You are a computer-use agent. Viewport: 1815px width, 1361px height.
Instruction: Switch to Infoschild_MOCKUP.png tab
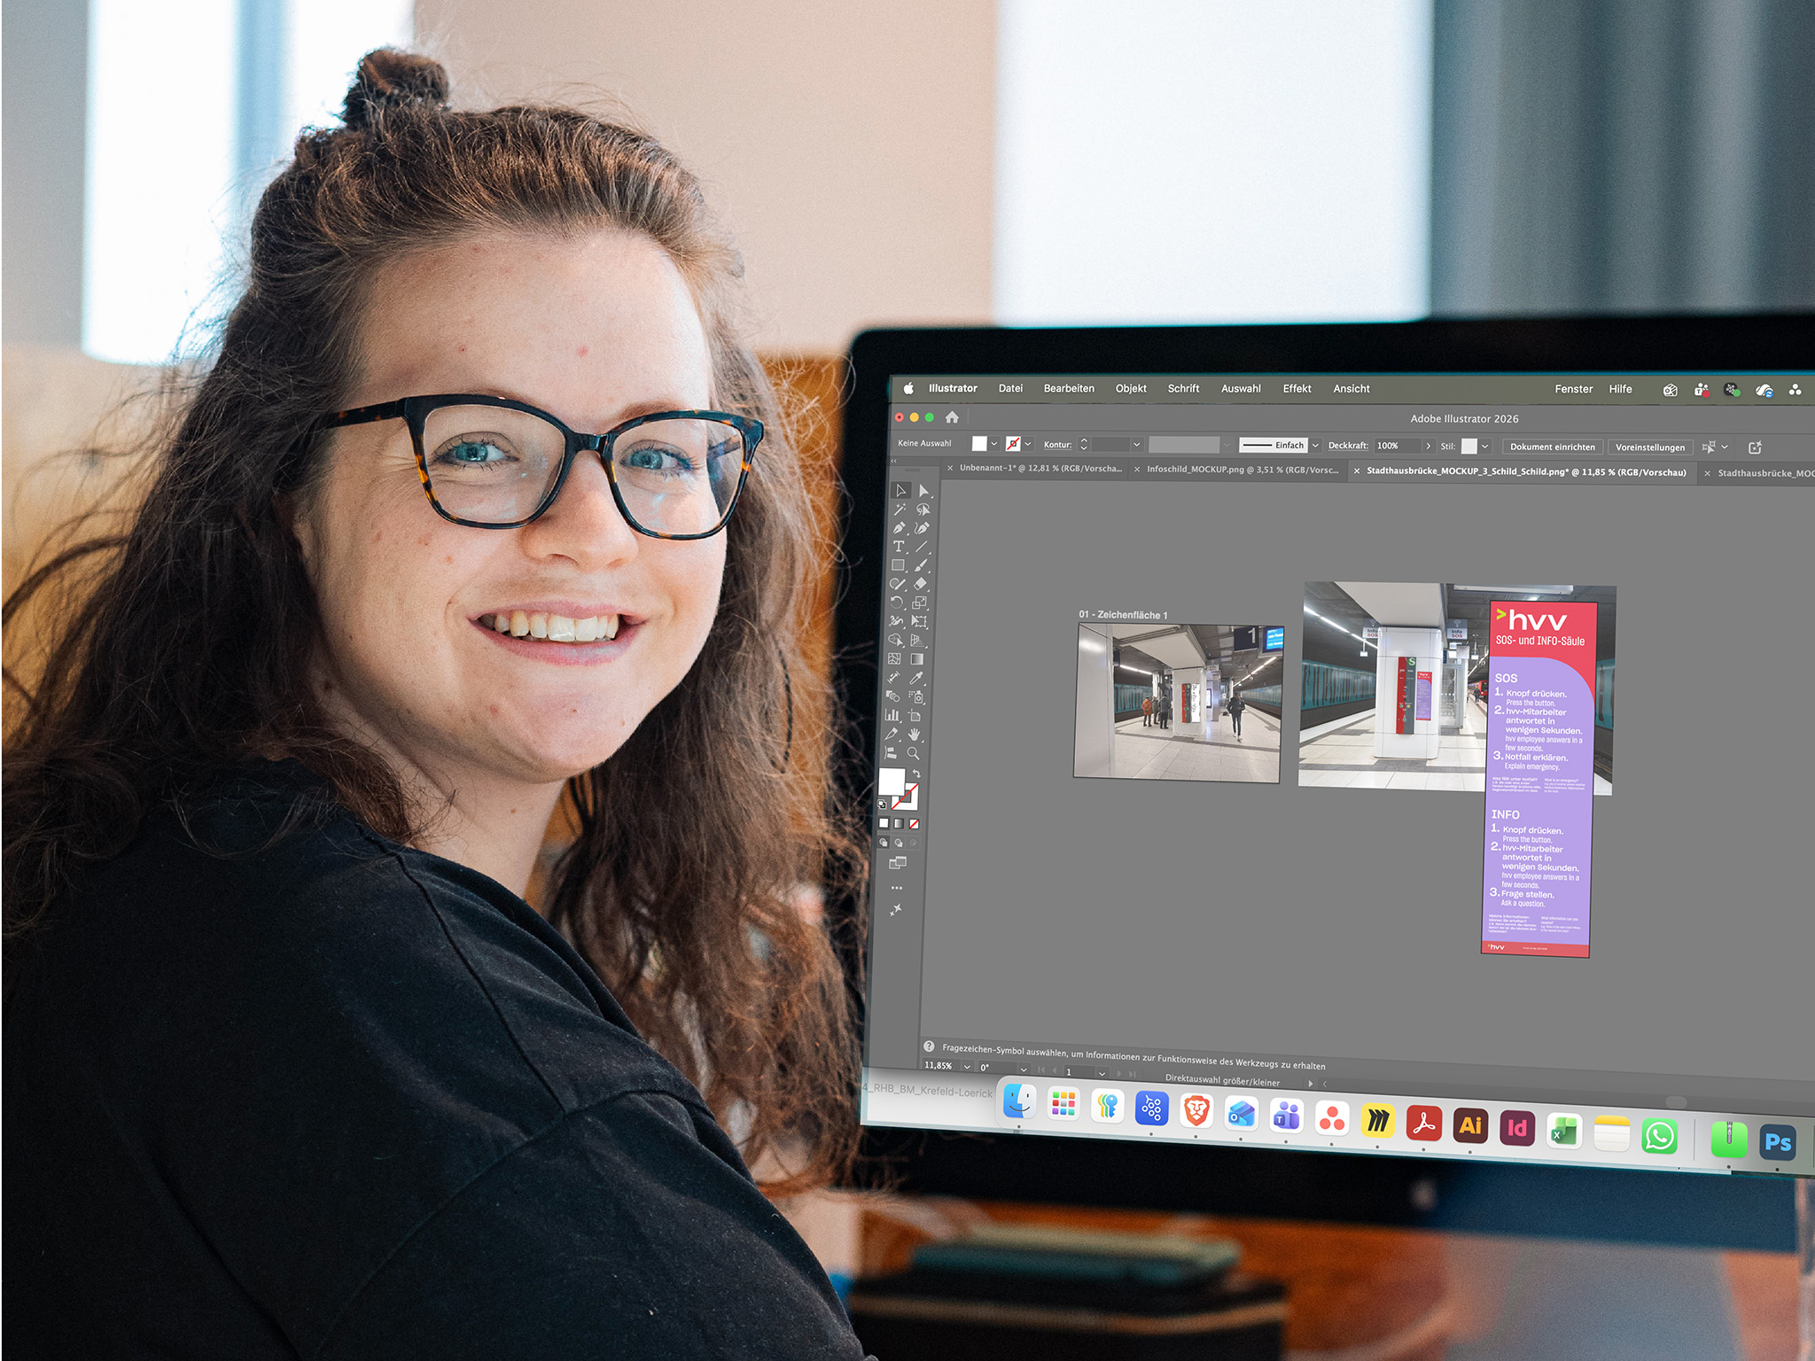click(x=1242, y=470)
